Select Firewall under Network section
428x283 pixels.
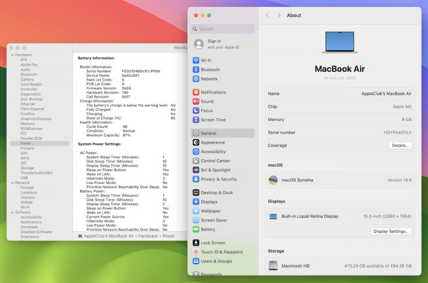coord(27,187)
